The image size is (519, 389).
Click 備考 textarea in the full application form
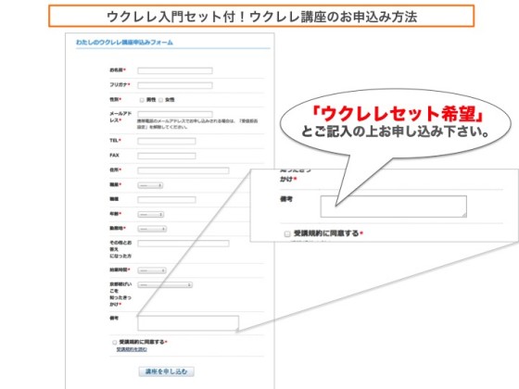point(188,323)
